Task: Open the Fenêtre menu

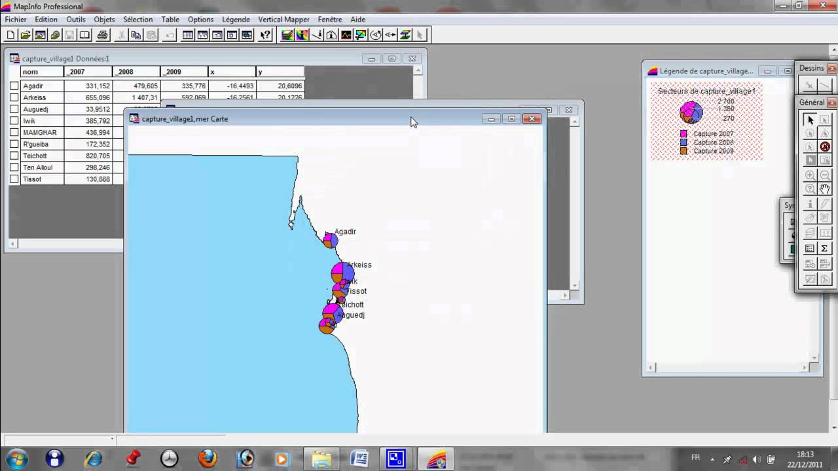Action: point(330,20)
